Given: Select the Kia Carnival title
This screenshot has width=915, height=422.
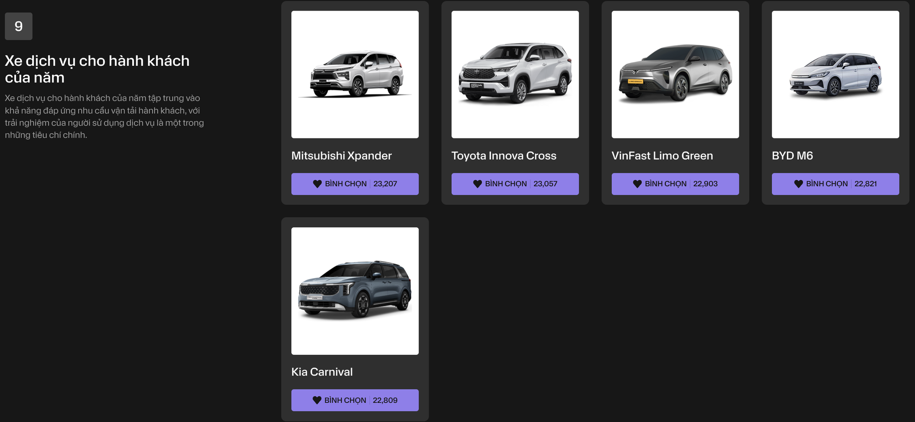Looking at the screenshot, I should 322,372.
